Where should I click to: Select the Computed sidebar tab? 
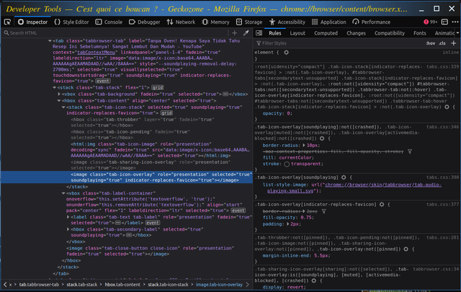(326, 33)
